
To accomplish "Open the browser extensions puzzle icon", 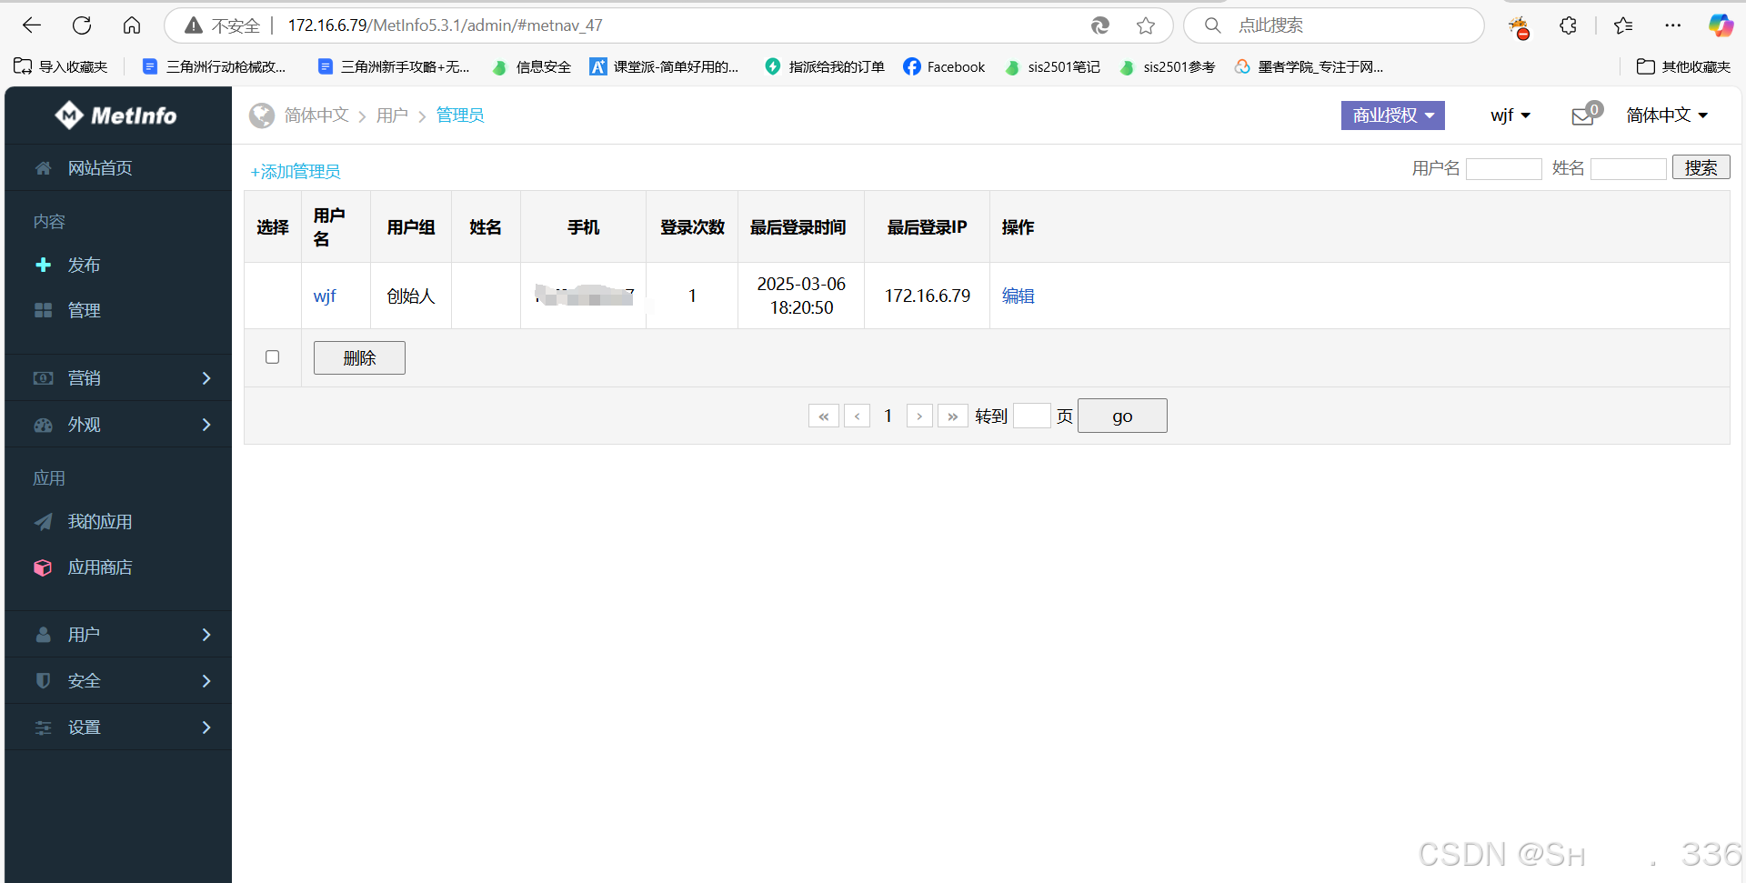I will (x=1568, y=25).
